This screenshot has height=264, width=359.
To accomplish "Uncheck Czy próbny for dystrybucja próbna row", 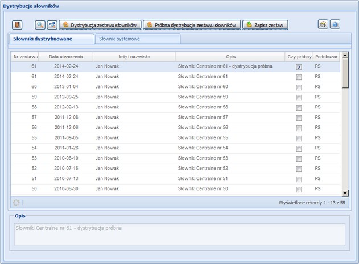I will (299, 67).
